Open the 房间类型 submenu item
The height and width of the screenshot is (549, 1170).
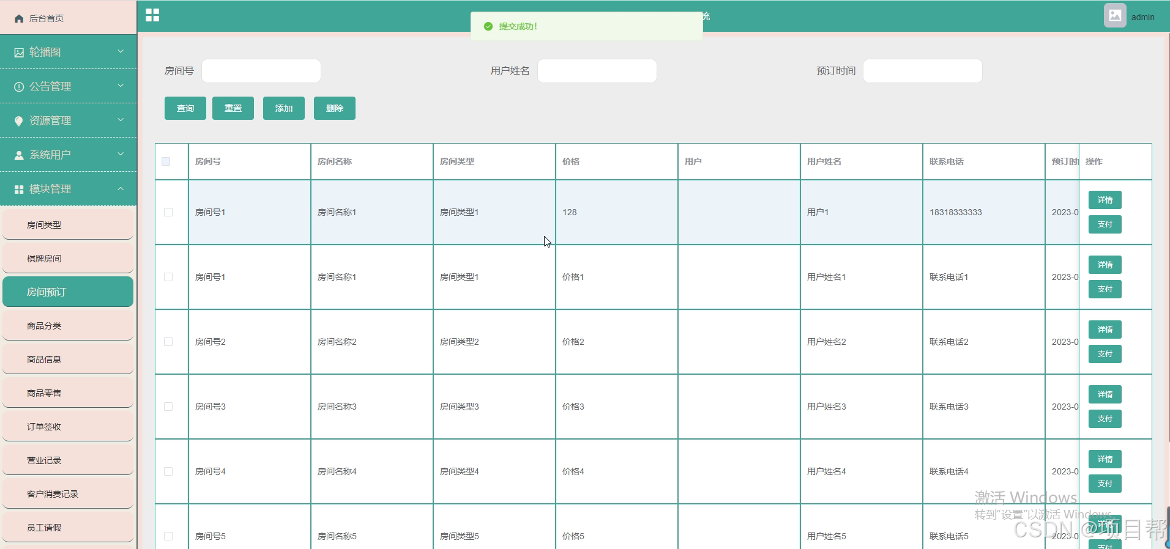click(x=68, y=225)
